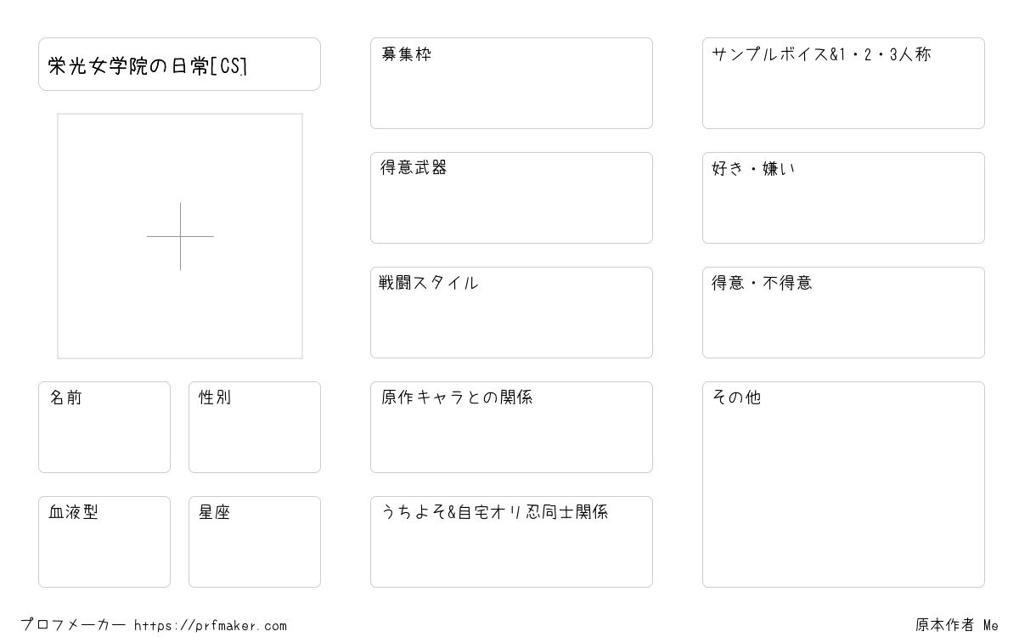
Task: Select the title field 栄光女学院の日常[CS]
Action: (x=179, y=64)
